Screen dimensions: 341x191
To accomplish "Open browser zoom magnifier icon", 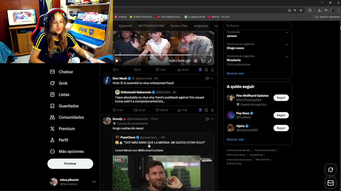I will 295,10.
